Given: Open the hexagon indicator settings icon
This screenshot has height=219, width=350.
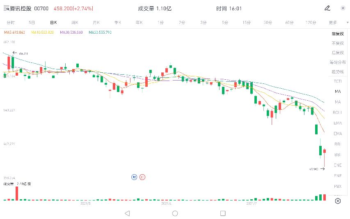Looking at the screenshot, I should click(338, 201).
